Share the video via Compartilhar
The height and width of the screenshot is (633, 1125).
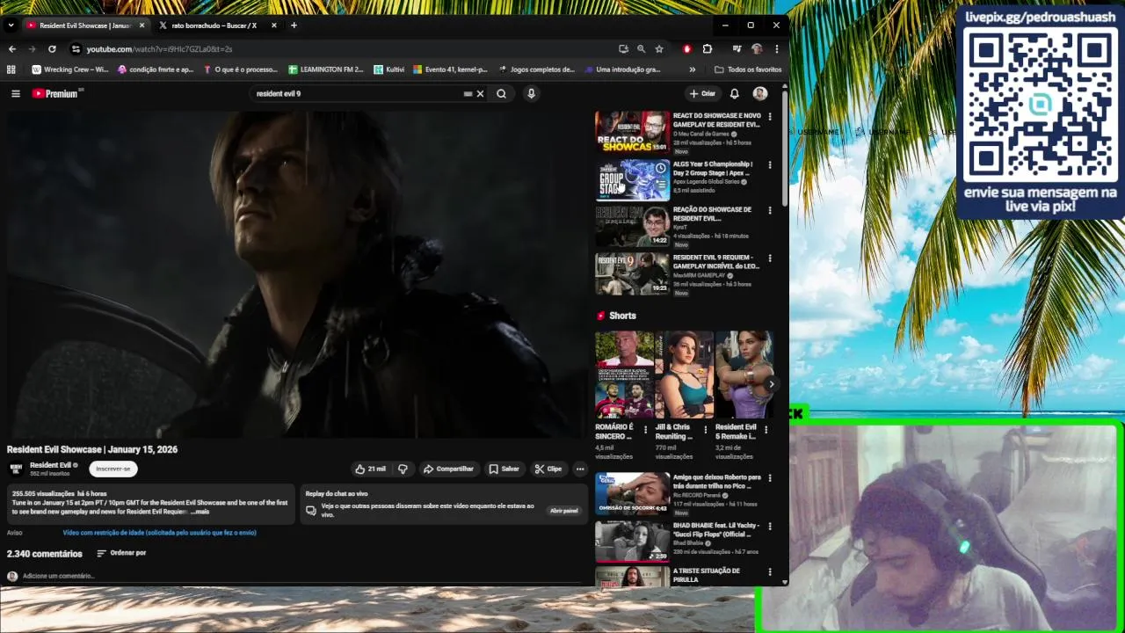click(x=448, y=469)
